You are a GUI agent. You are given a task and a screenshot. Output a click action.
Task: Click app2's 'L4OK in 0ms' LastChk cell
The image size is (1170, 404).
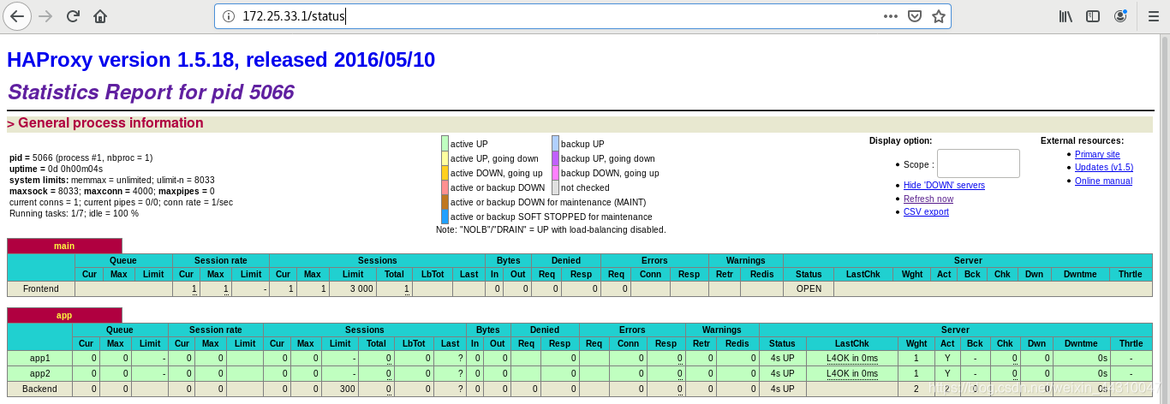tap(852, 373)
